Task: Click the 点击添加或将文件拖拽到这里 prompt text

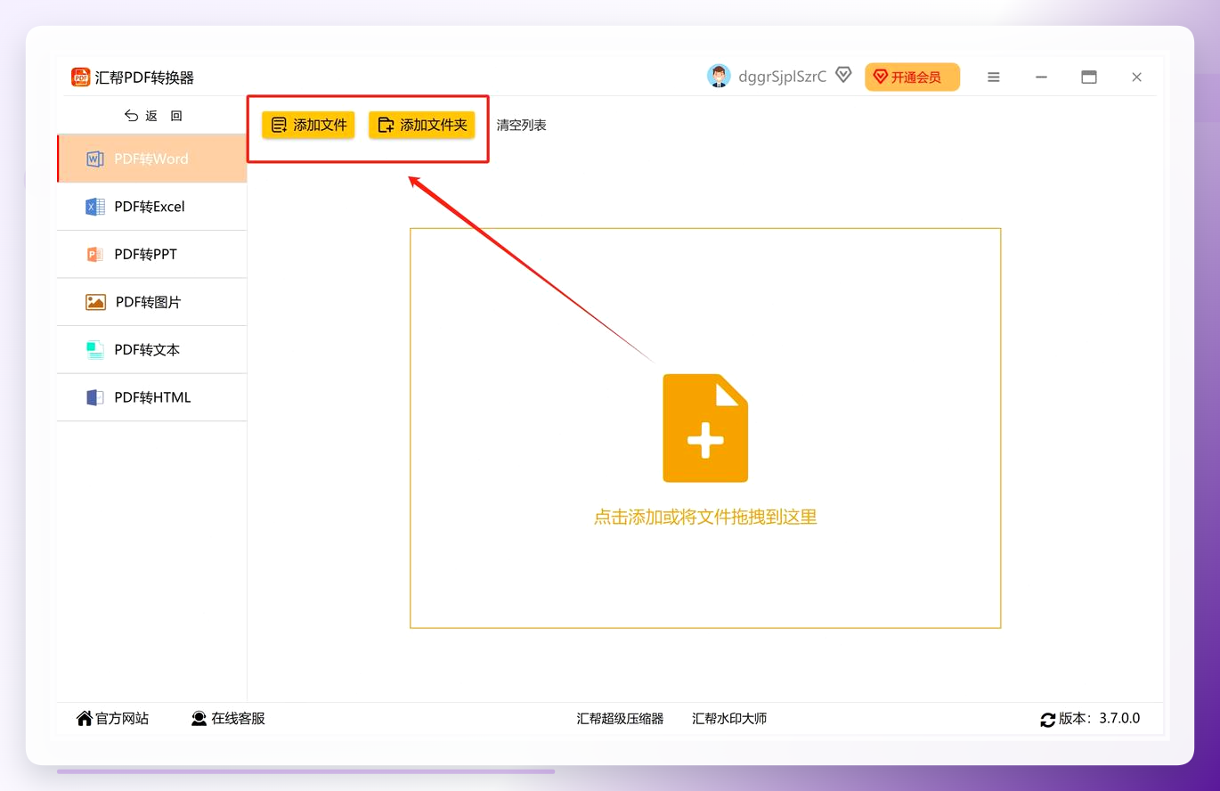Action: [705, 517]
